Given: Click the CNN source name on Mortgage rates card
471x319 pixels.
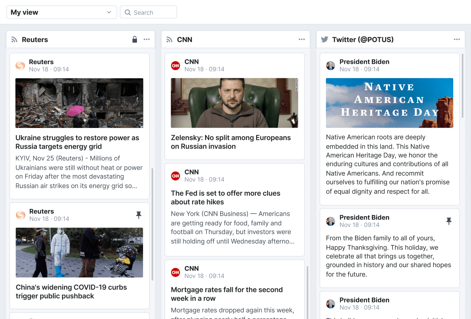Looking at the screenshot, I should (x=192, y=268).
